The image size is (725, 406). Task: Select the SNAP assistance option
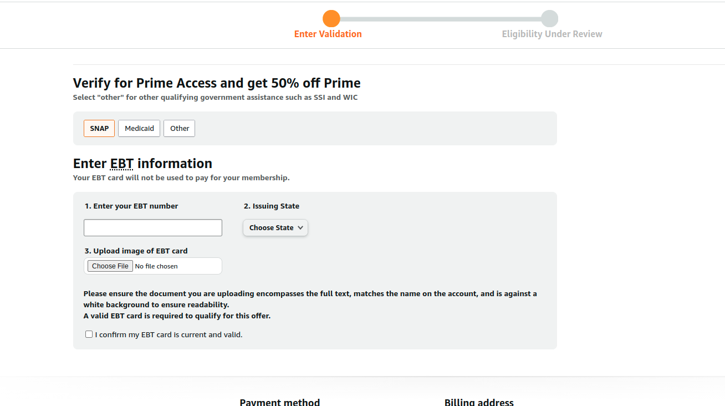(99, 129)
